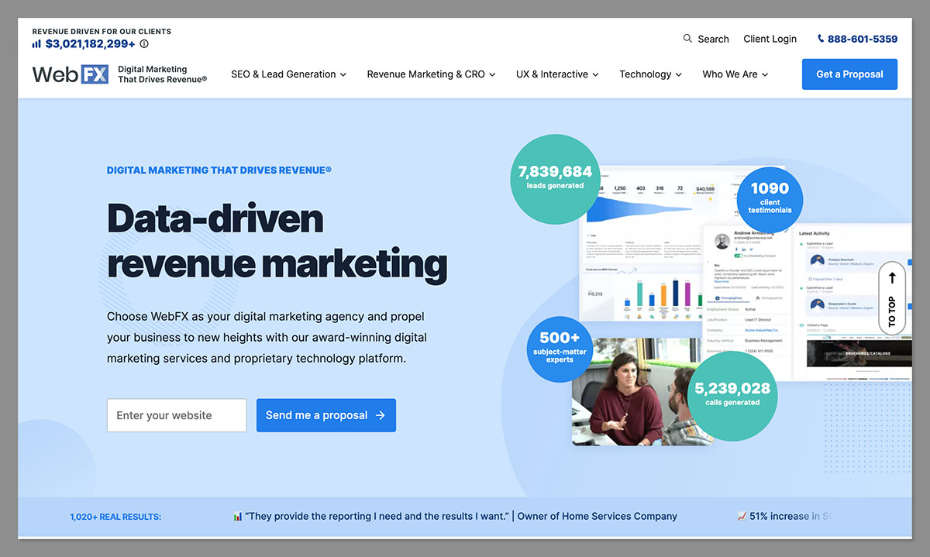Click the Send me a proposal button
Viewport: 930px width, 557px height.
[325, 415]
